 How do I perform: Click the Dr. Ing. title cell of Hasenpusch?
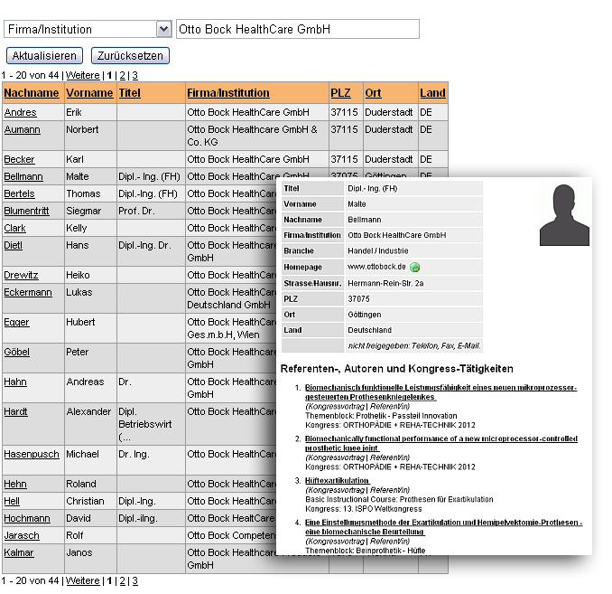[x=151, y=460]
